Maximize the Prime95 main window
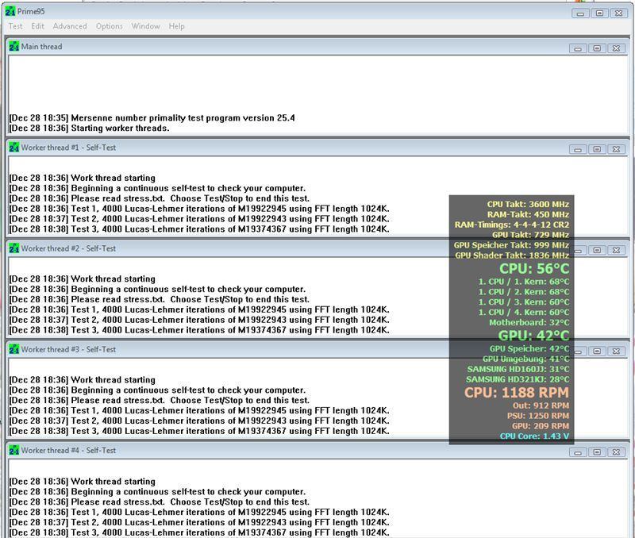The width and height of the screenshot is (635, 538). tap(599, 13)
